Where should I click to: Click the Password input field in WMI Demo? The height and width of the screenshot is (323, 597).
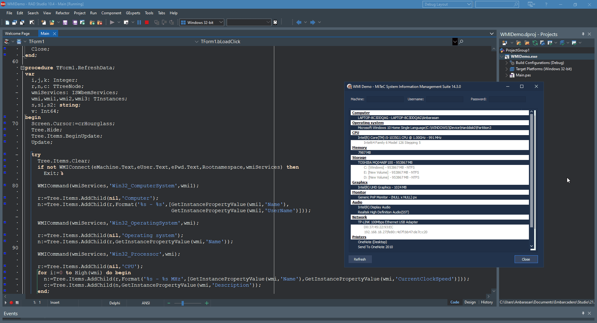click(x=507, y=99)
